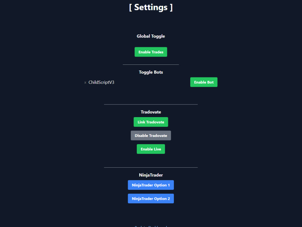Click the ChildScriptV3 bot label
This screenshot has width=302, height=227.
pos(101,82)
